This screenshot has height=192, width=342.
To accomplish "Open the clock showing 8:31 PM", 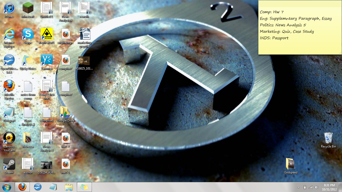I will click(329, 187).
